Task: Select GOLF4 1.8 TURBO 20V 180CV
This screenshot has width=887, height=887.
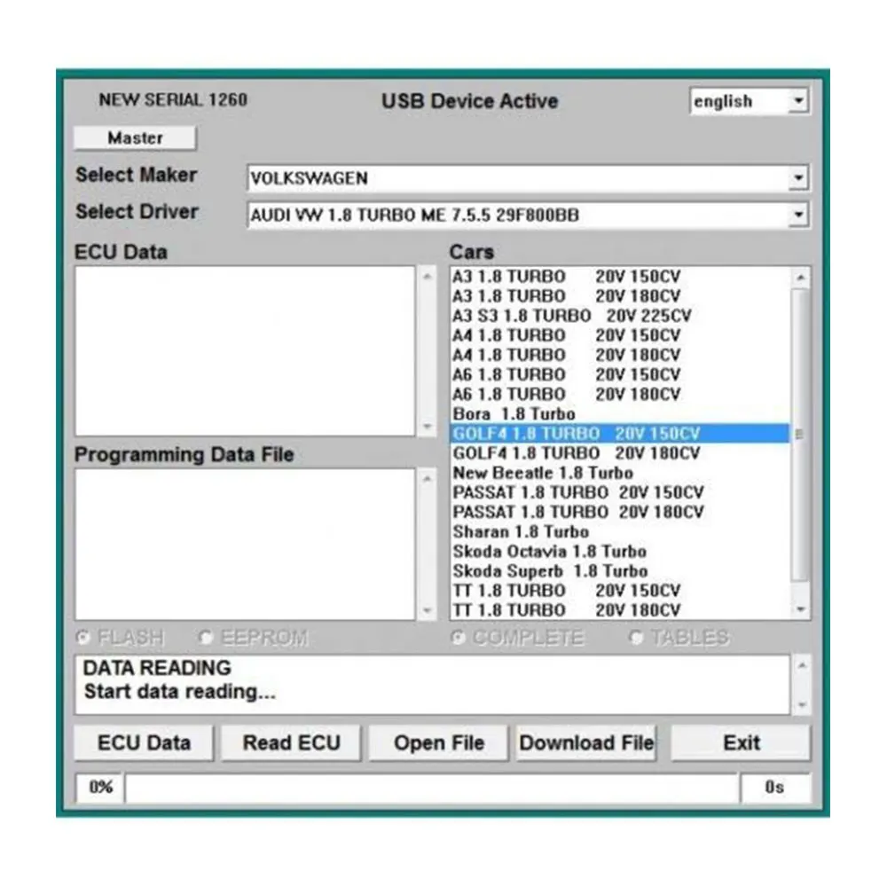Action: pyautogui.click(x=619, y=453)
